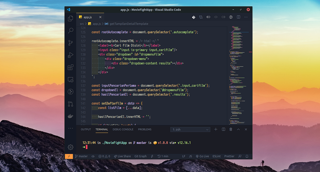
Task: Expand the editor more actions ellipsis menu
Action: pyautogui.click(x=246, y=17)
